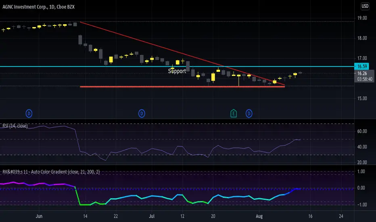
Task: Click the -1.00 gradient axis label
Action: click(361, 205)
